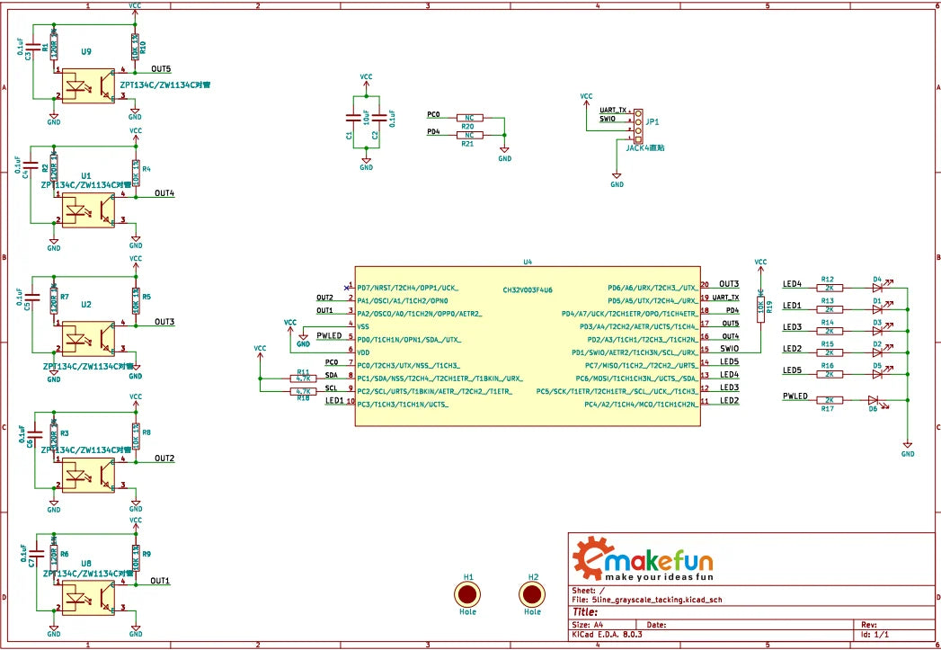
Task: Select the U9 optocoupler symbol
Action: pyautogui.click(x=88, y=85)
